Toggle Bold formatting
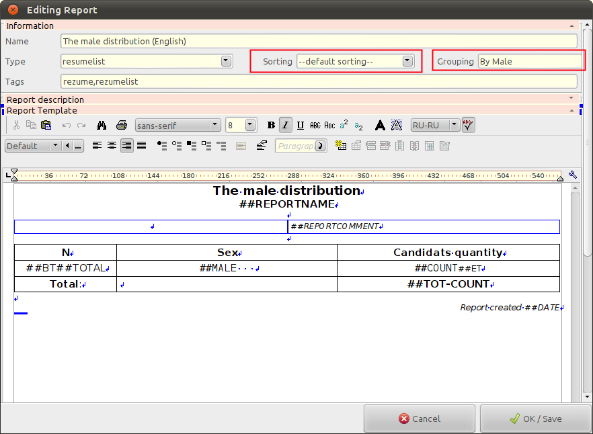The width and height of the screenshot is (593, 434). pos(271,125)
